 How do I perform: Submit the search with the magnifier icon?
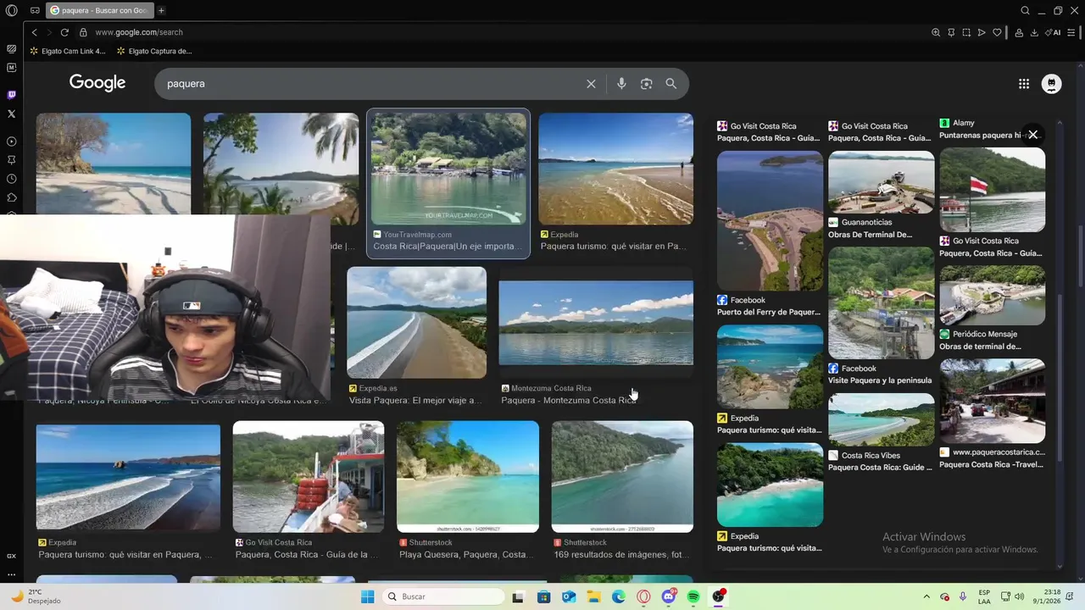[x=670, y=84]
